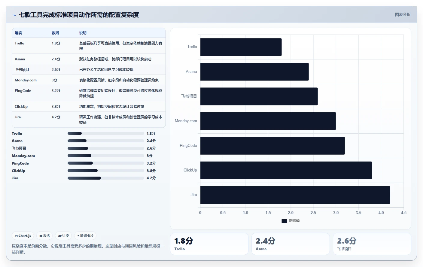Click the 3分 value beside Monday.com progress
The width and height of the screenshot is (423, 267).
[149, 156]
